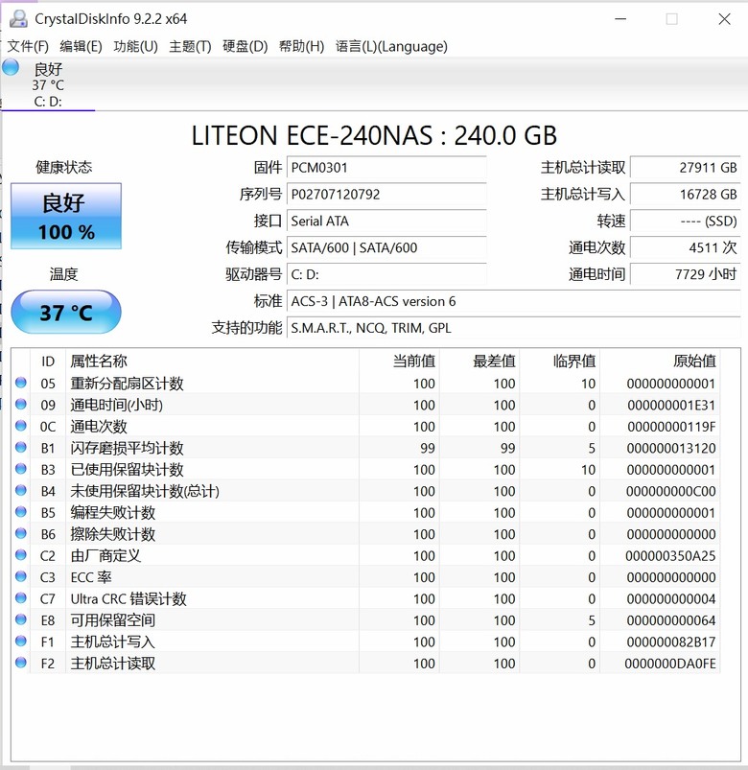Click the 驱动器号 field showing C: D:

point(386,274)
